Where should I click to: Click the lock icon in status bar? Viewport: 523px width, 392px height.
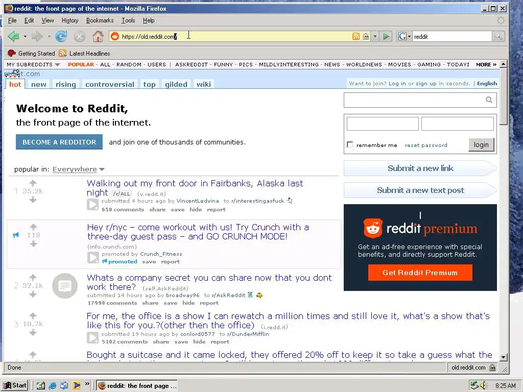(492, 367)
